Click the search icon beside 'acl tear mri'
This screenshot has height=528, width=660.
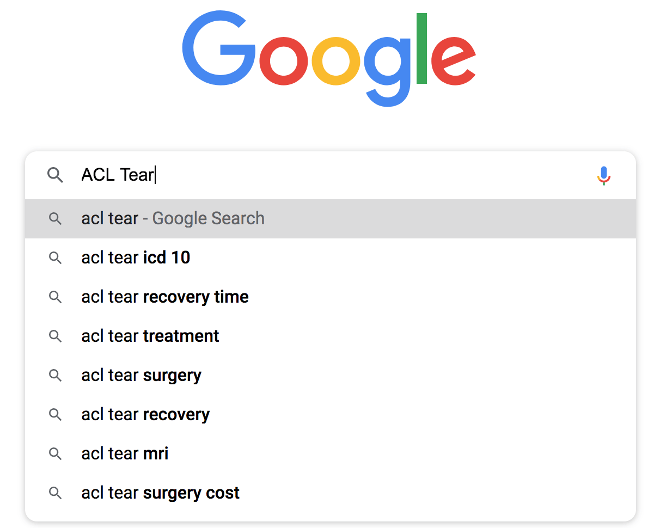[x=55, y=453]
